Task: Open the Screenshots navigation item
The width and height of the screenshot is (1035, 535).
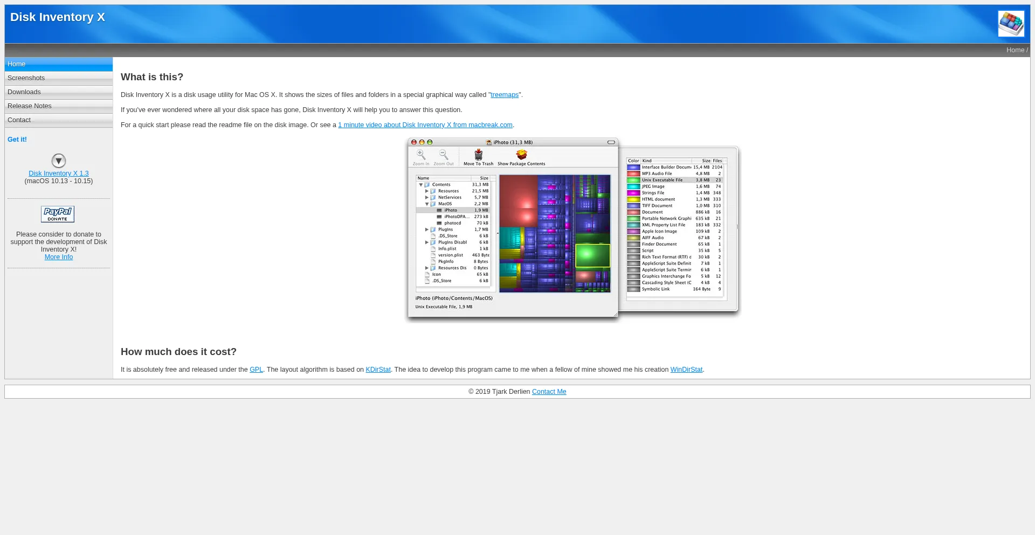Action: pyautogui.click(x=59, y=78)
